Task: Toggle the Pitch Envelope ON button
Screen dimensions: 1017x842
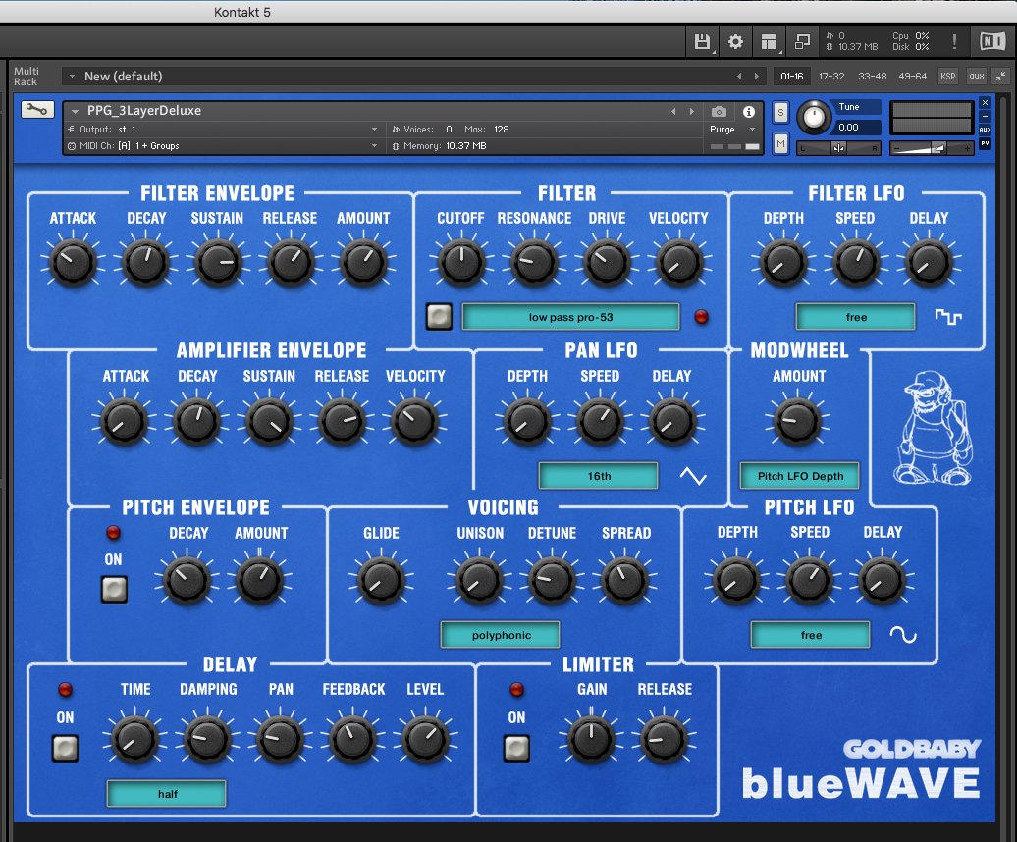Action: click(114, 589)
